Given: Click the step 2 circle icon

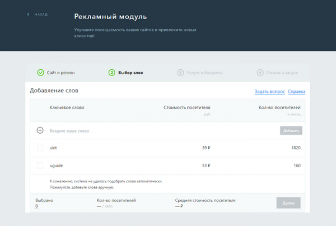Looking at the screenshot, I should [x=111, y=73].
